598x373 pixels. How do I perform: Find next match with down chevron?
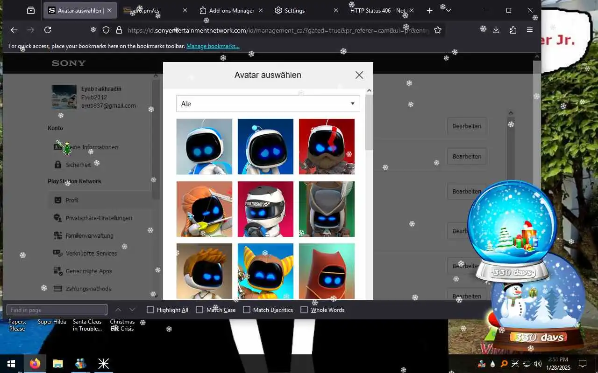[x=132, y=310]
